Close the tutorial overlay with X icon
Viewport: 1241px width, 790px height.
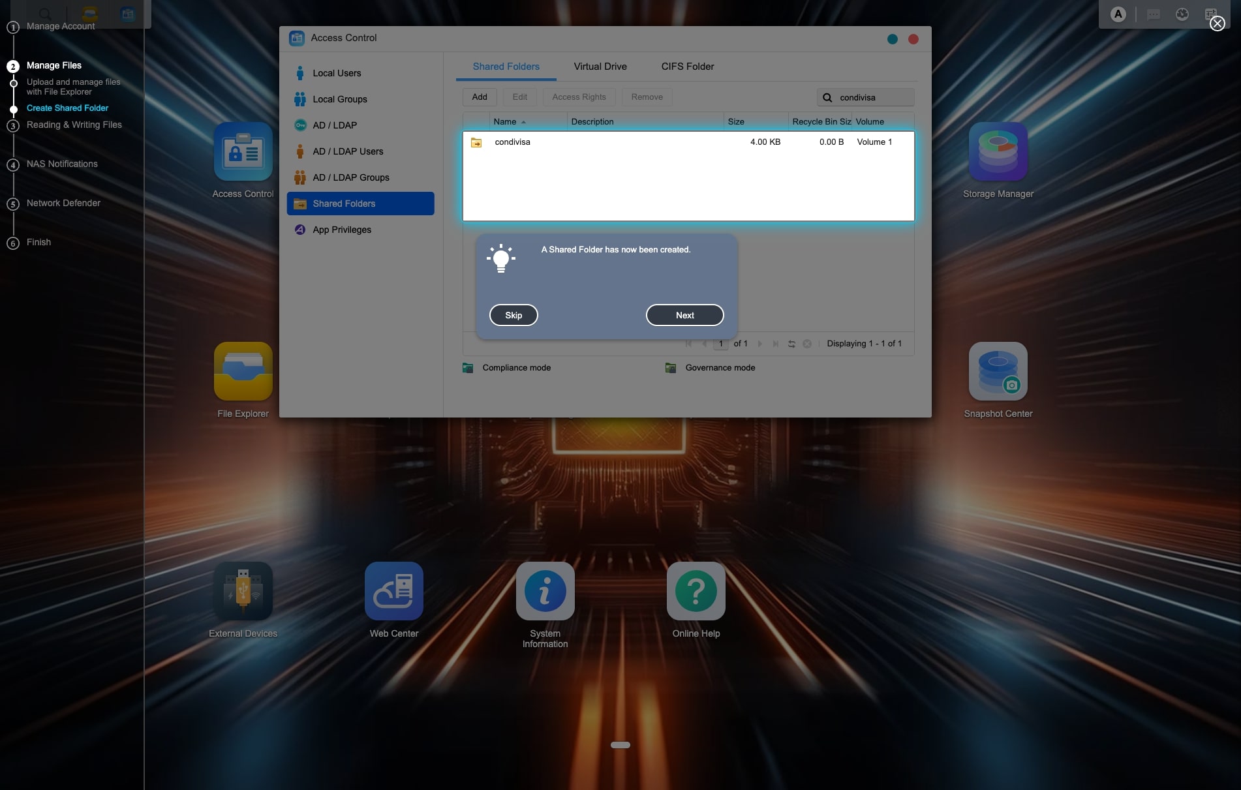pyautogui.click(x=1217, y=24)
